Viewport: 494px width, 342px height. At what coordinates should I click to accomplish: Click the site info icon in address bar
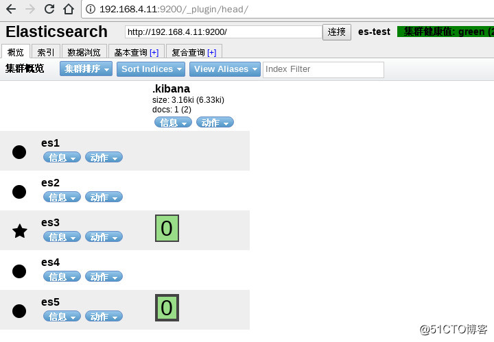click(91, 9)
